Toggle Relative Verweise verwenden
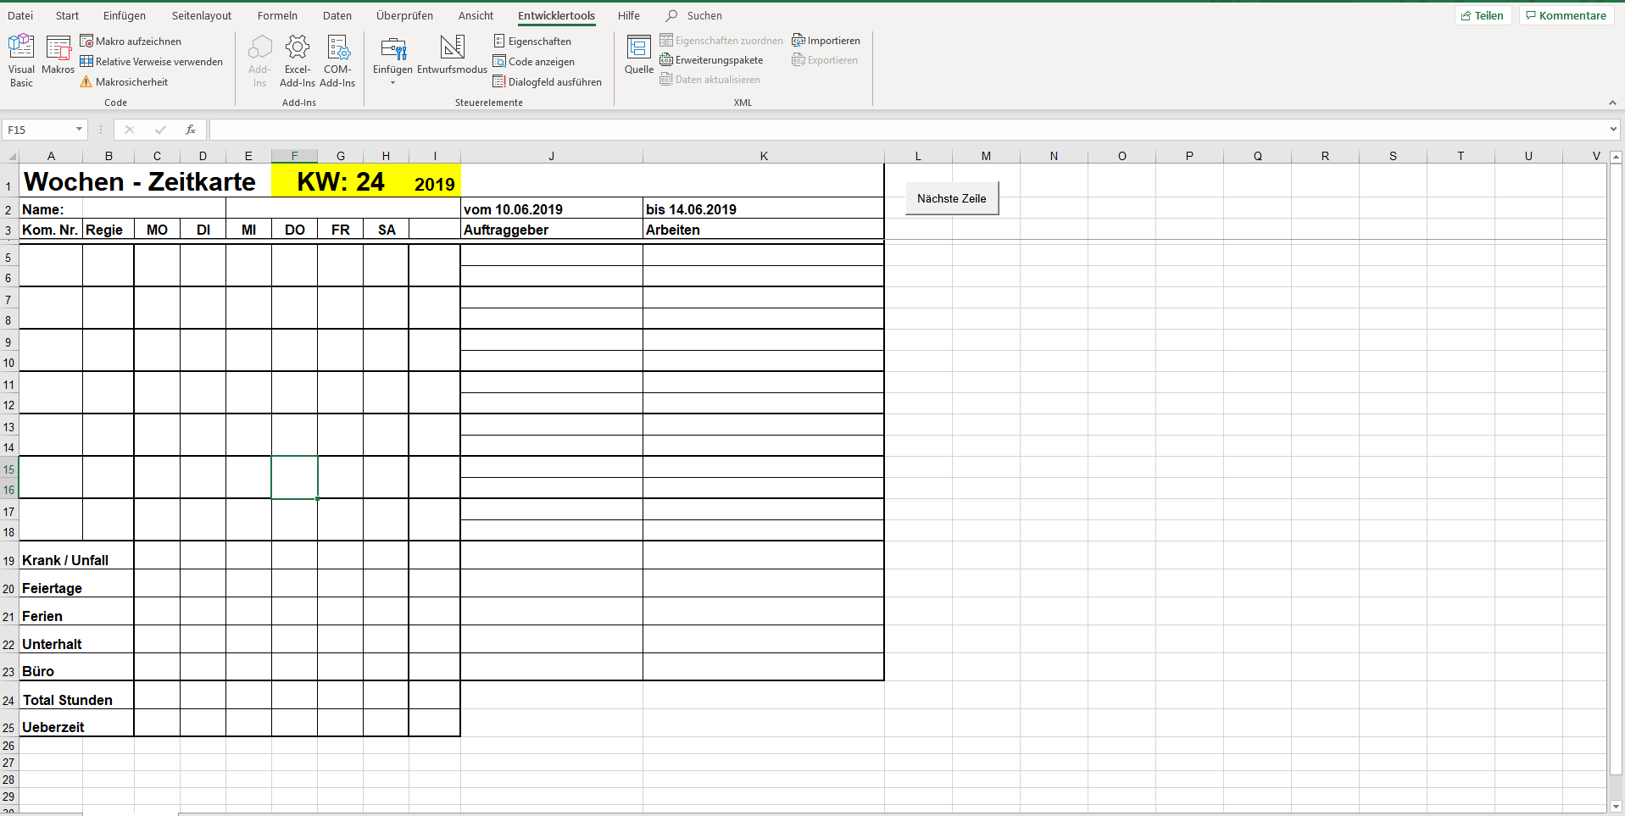 [x=152, y=62]
